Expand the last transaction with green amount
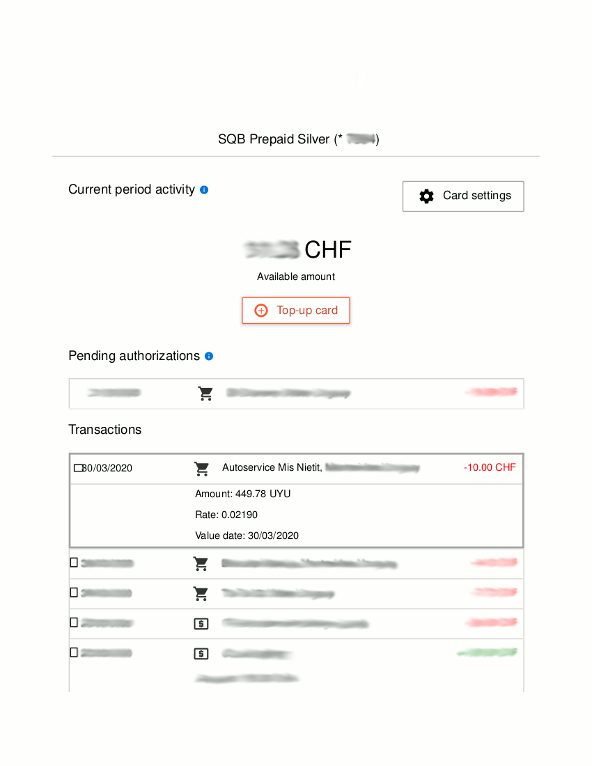This screenshot has width=592, height=766. coord(74,652)
